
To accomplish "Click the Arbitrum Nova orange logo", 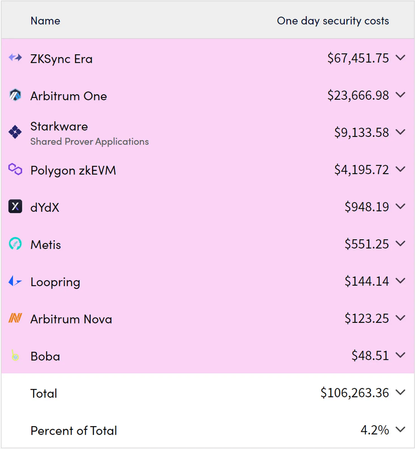I will (15, 318).
